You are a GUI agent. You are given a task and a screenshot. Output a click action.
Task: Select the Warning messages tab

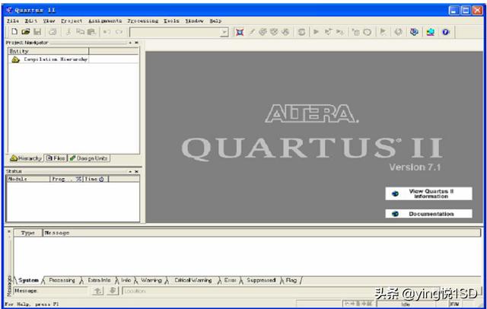151,280
